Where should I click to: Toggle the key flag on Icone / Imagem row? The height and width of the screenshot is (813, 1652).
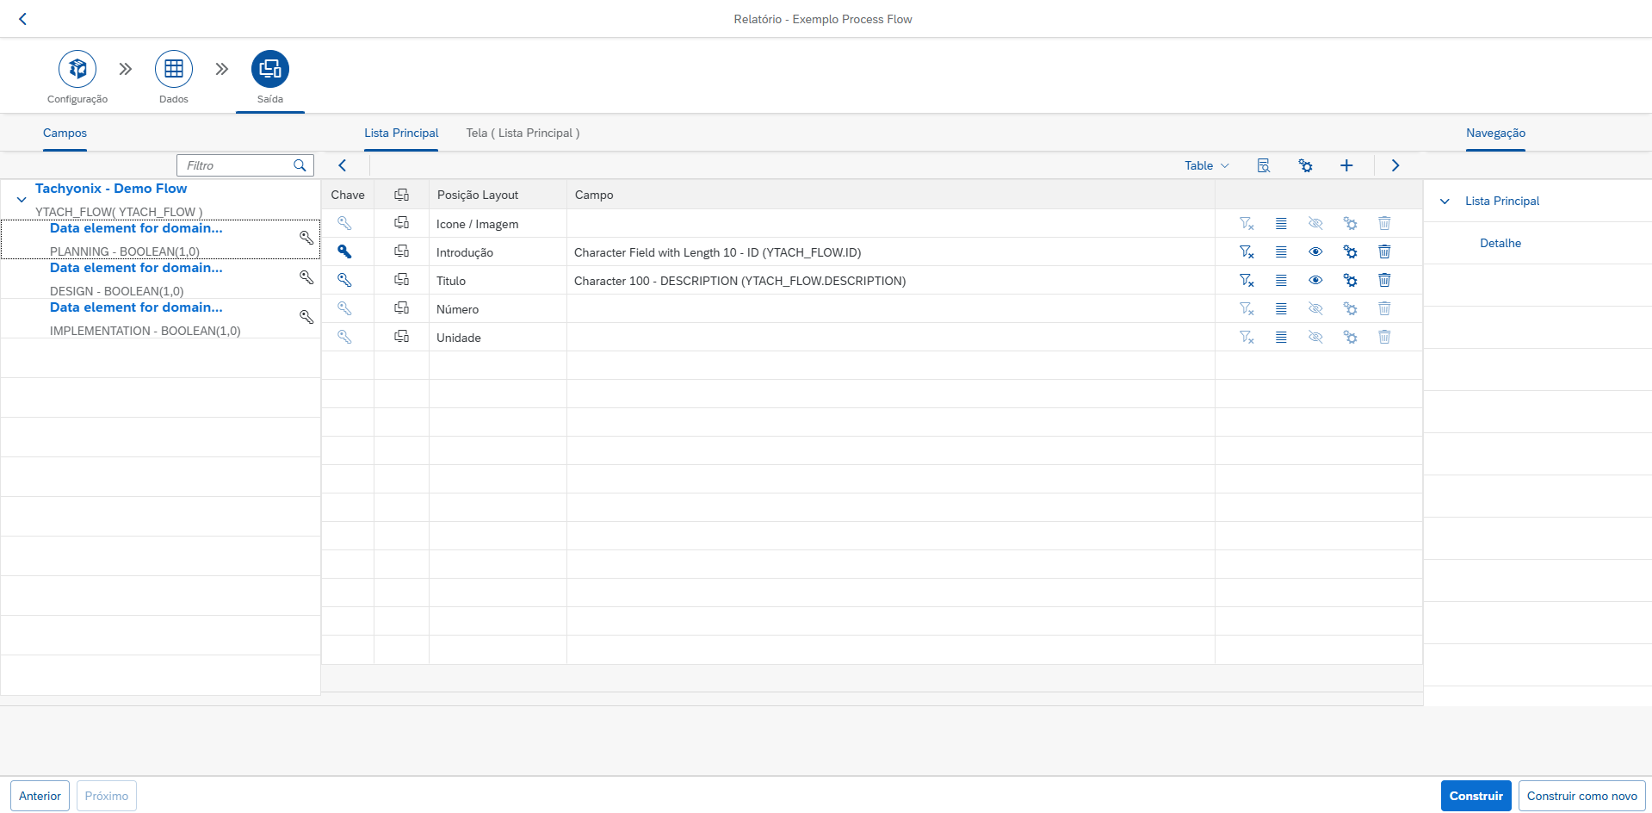tap(344, 223)
